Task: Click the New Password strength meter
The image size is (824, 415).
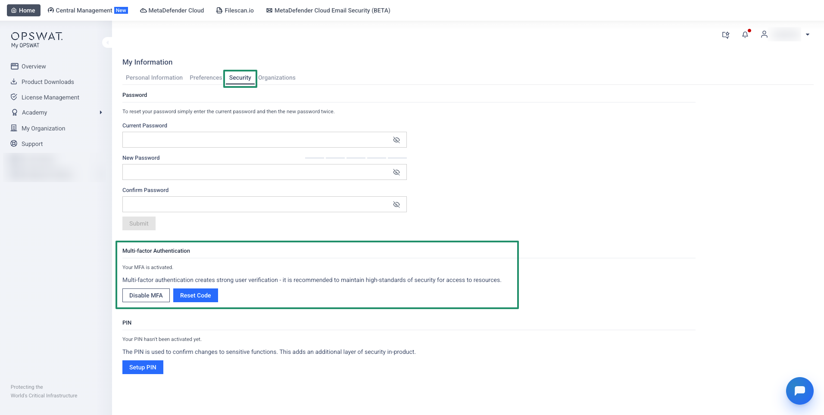Action: pyautogui.click(x=356, y=158)
